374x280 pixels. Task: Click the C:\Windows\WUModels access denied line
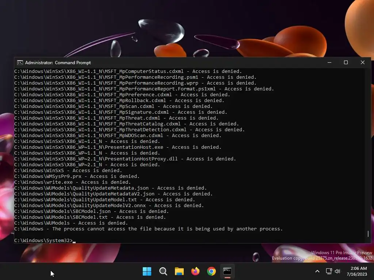[x=71, y=223]
